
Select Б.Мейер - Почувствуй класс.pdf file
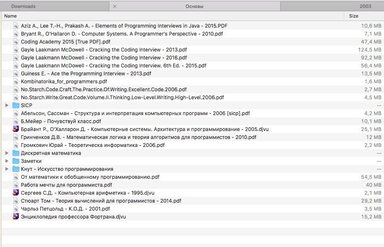(x=61, y=121)
